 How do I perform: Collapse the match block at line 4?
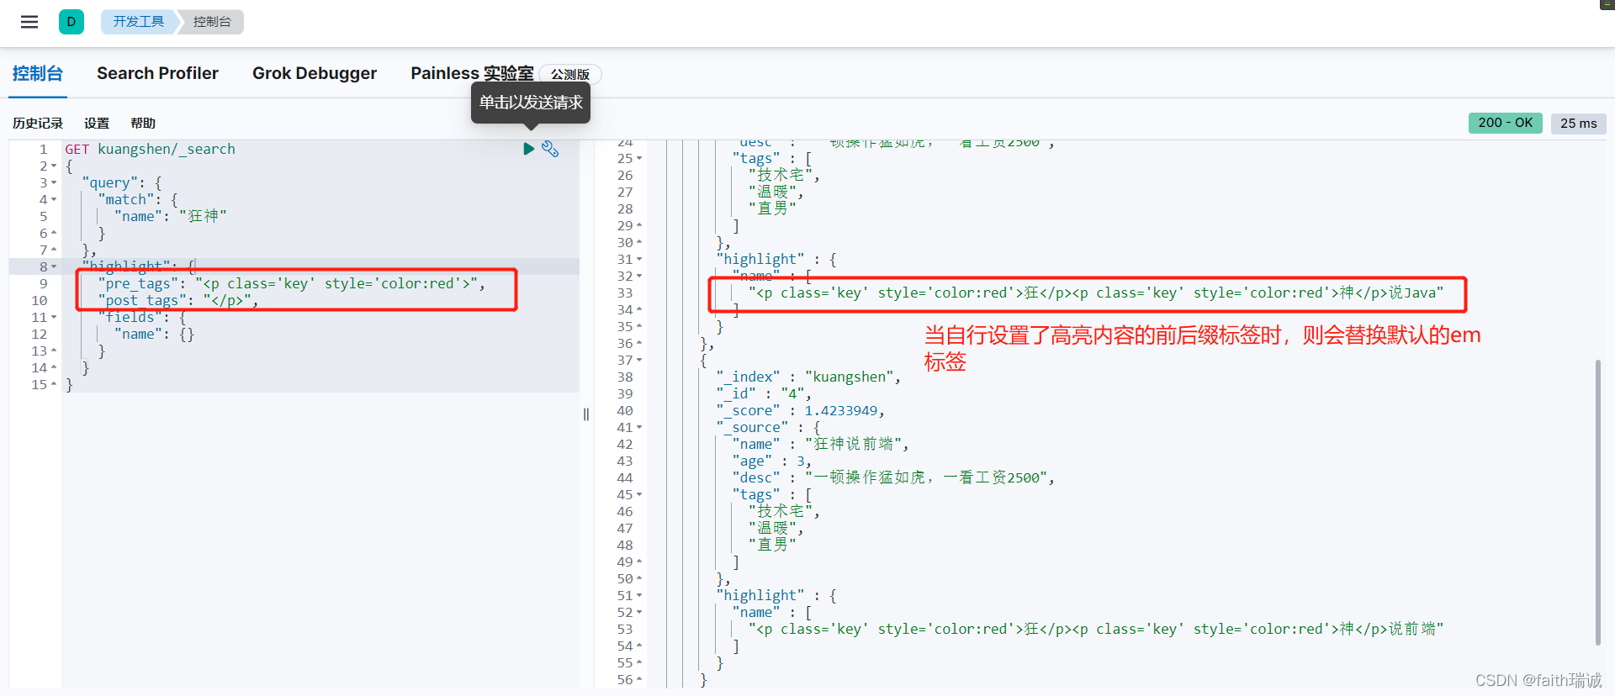coord(54,200)
